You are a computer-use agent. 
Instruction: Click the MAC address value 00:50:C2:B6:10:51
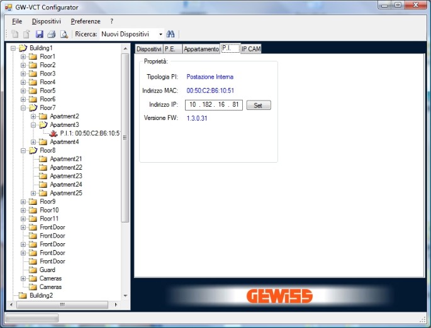210,90
